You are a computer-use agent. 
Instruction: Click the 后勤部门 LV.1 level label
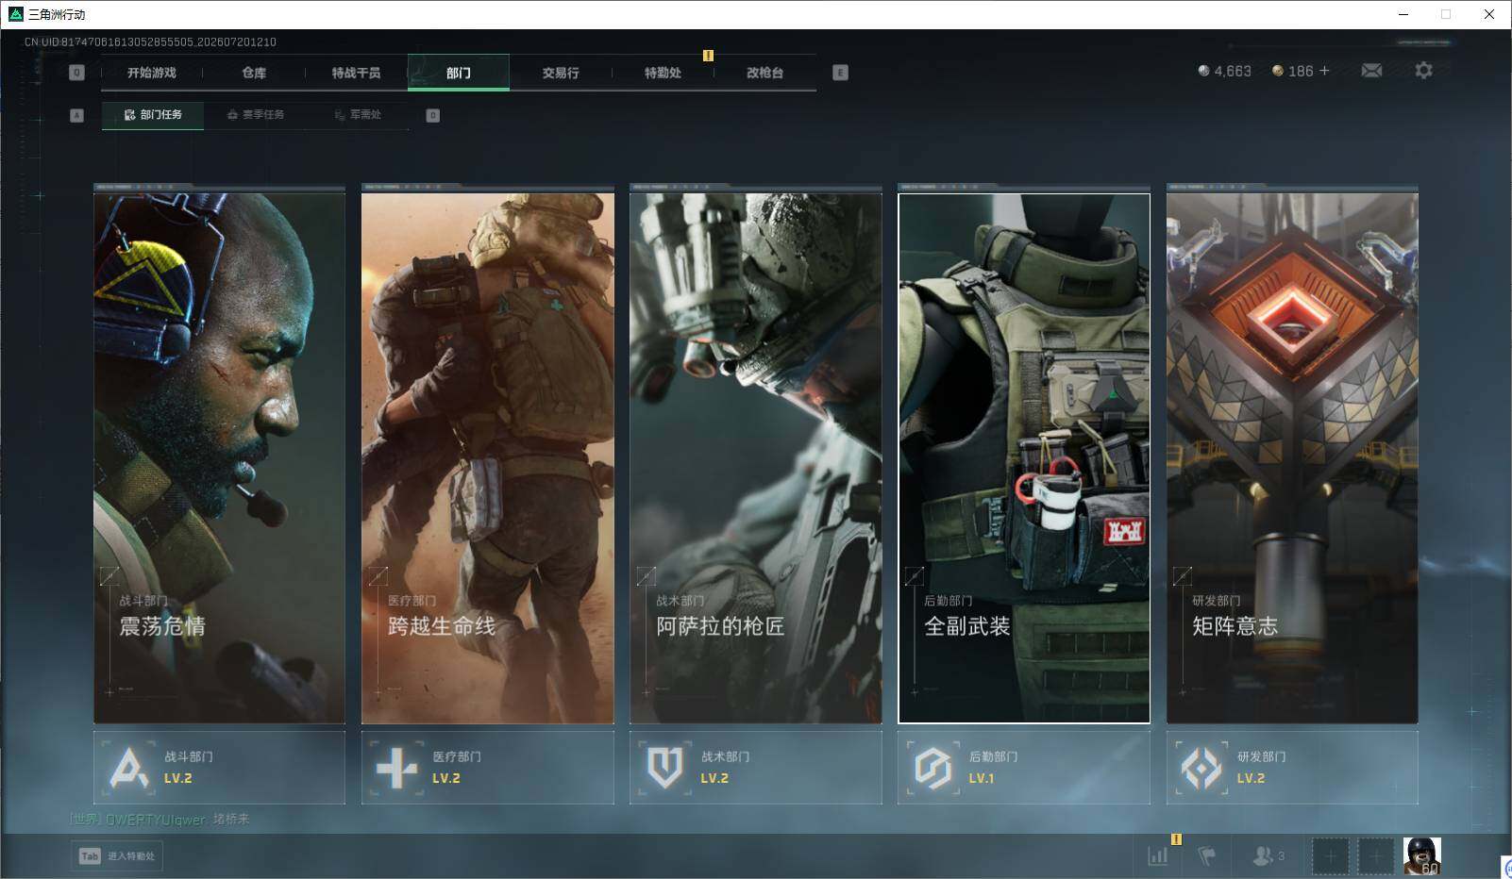coord(982,778)
